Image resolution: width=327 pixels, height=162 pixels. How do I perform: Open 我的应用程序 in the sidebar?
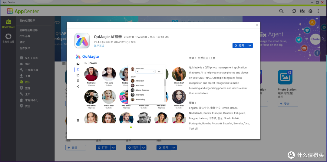[x=27, y=21]
